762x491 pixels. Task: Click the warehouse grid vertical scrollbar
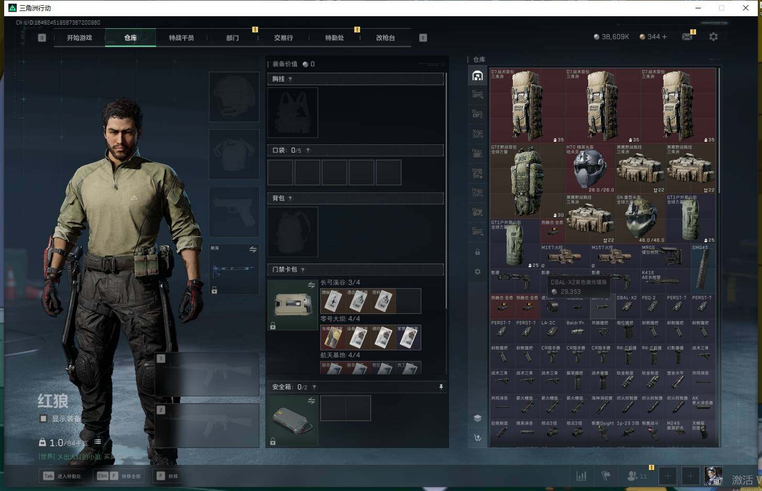719,131
